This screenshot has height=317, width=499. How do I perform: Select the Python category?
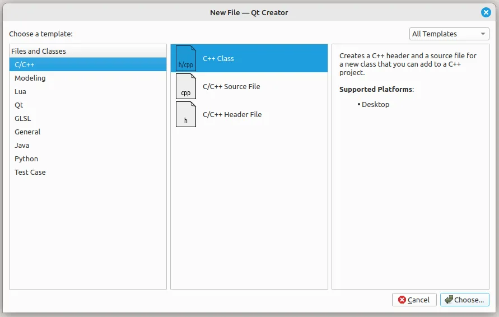pyautogui.click(x=88, y=158)
